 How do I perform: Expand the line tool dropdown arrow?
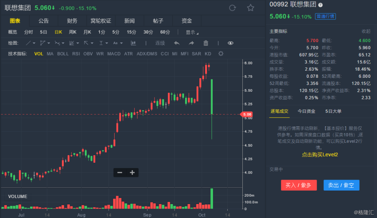(34, 43)
